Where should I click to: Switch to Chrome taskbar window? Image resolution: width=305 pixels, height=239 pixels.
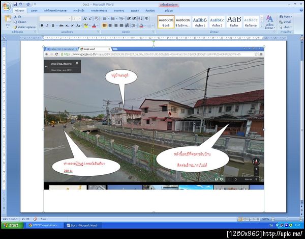[x=44, y=225]
